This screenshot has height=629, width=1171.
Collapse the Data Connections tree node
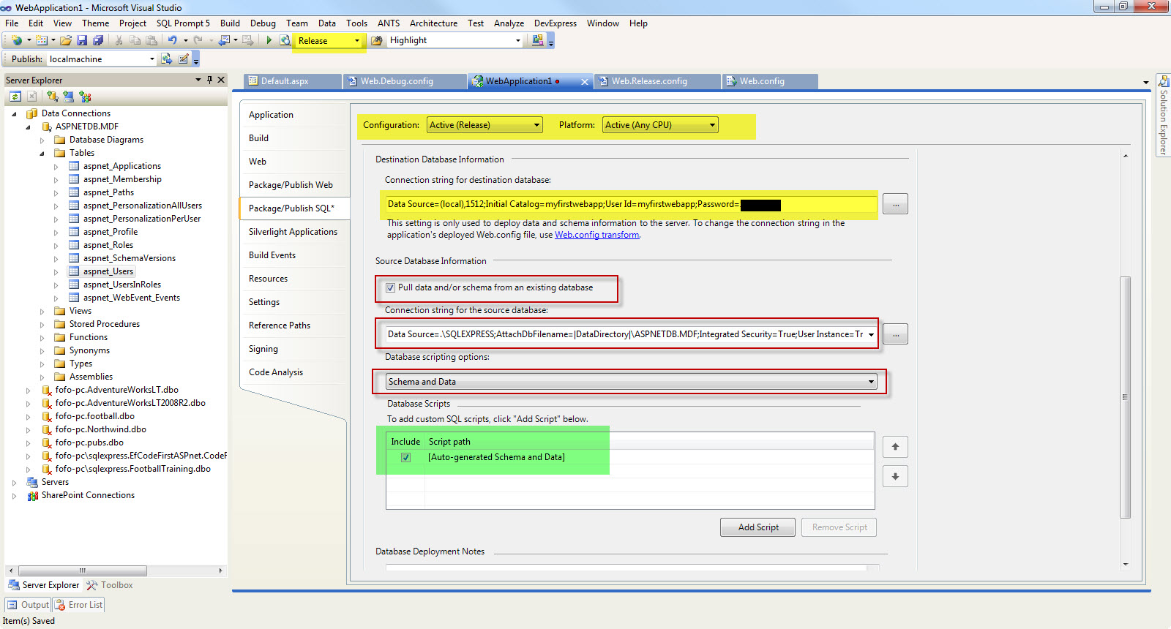tap(14, 114)
